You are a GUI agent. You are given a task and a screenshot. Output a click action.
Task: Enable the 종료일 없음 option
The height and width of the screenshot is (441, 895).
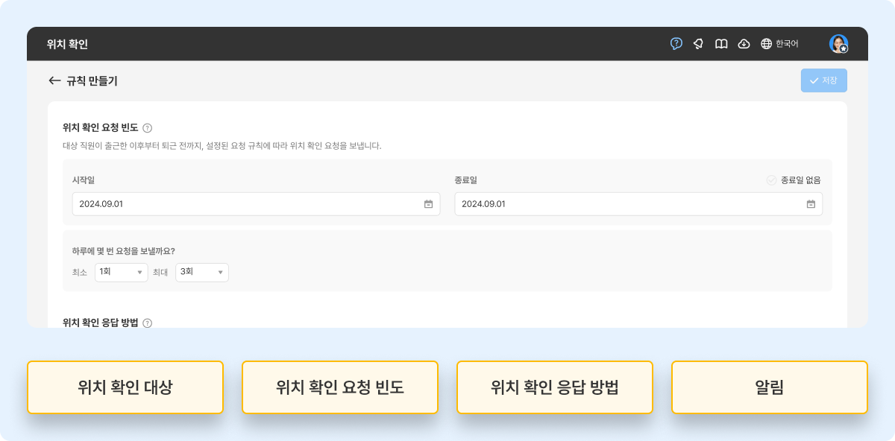pos(770,180)
